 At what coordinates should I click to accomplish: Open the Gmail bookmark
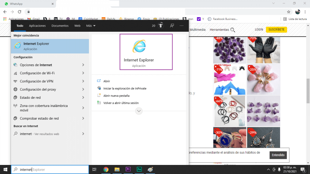tap(34, 19)
